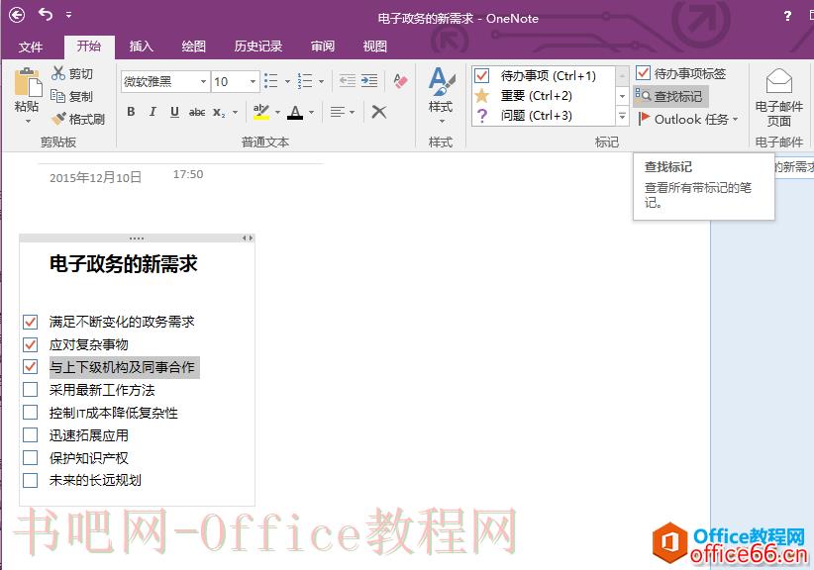This screenshot has height=570, width=814.
Task: Click the 剪切 scissors button
Action: (x=71, y=73)
